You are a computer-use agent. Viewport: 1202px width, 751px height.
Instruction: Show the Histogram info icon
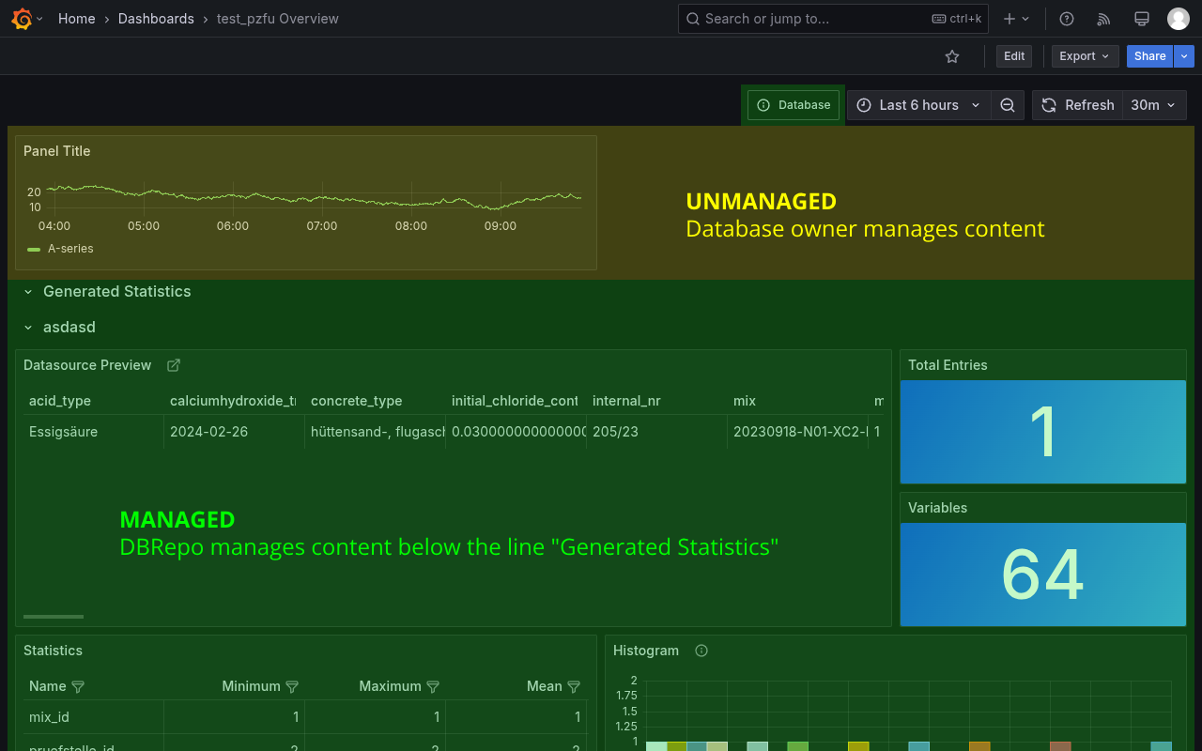point(701,651)
